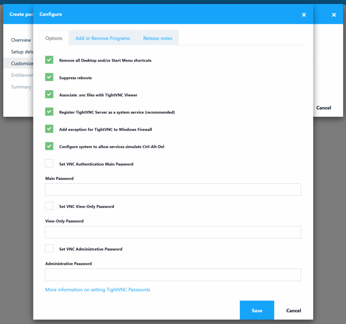This screenshot has height=324, width=346.
Task: Check Set VNC View-Only Password box
Action: click(x=49, y=206)
